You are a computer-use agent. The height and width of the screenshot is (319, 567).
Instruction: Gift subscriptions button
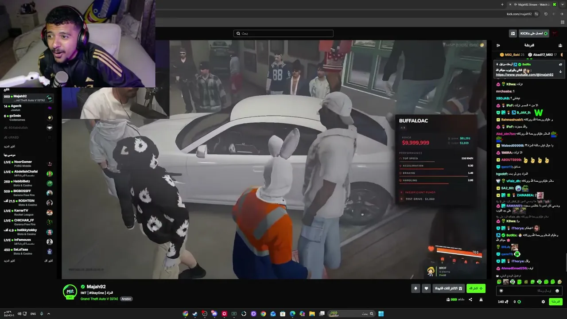(448, 288)
